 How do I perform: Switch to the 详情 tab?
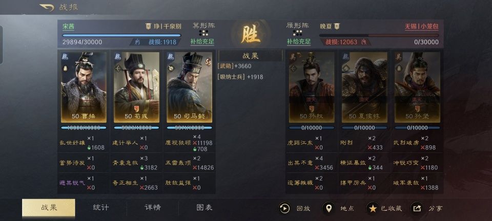pyautogui.click(x=153, y=208)
